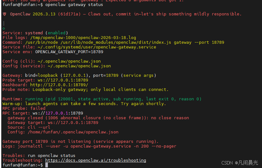This screenshot has height=168, width=262.
Task: Click the 'Probe note: Loopback-only gateway' line
Action: point(86,90)
